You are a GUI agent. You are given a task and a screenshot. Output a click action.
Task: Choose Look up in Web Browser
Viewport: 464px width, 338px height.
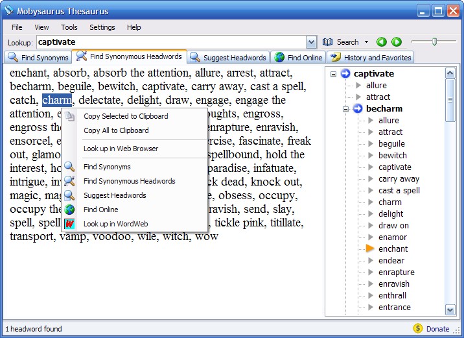(x=134, y=149)
